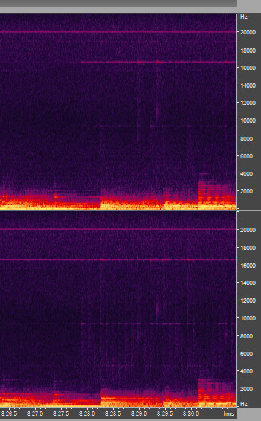The image size is (261, 421).
Task: Click 16000 on the right channel frequency scale
Action: coord(248,265)
